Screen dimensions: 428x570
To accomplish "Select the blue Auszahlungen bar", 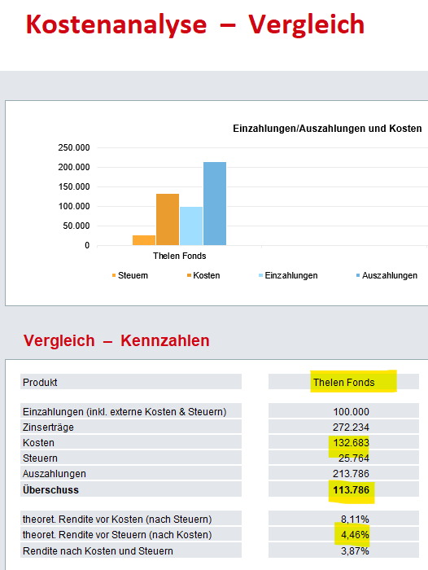I will (x=215, y=204).
